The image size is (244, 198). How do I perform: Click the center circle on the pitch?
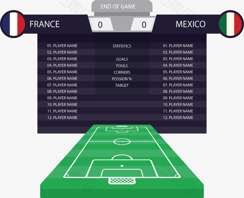tap(122, 142)
